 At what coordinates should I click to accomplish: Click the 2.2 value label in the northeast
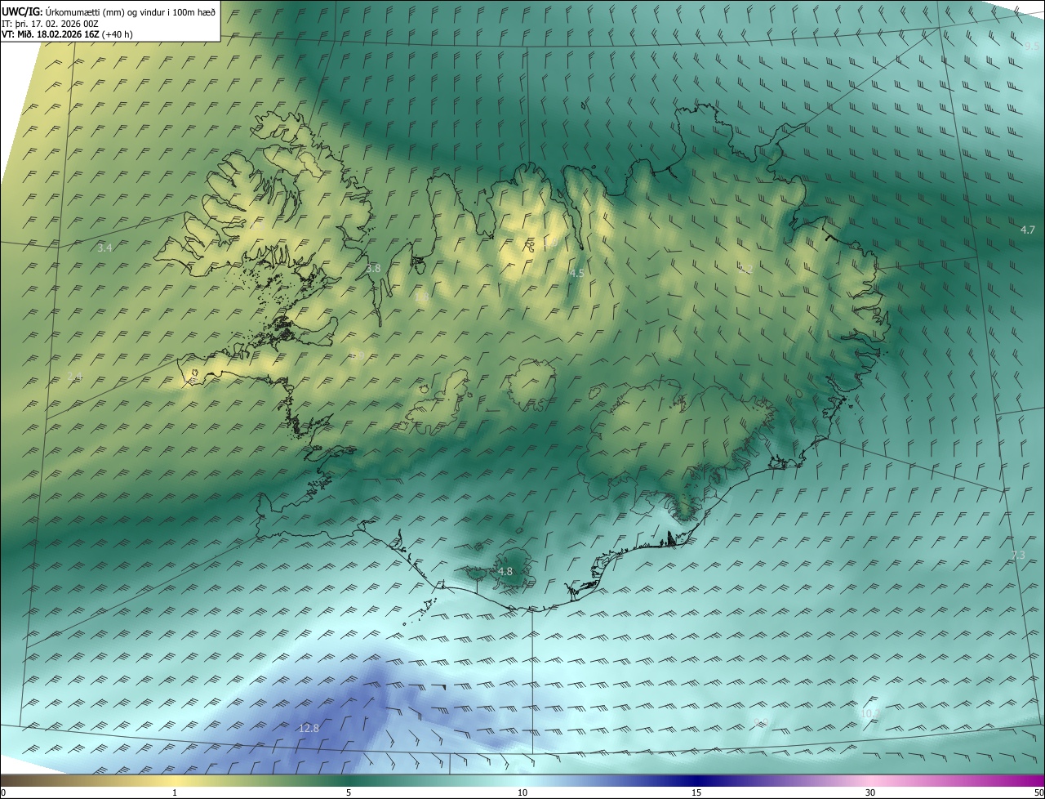[x=745, y=269]
